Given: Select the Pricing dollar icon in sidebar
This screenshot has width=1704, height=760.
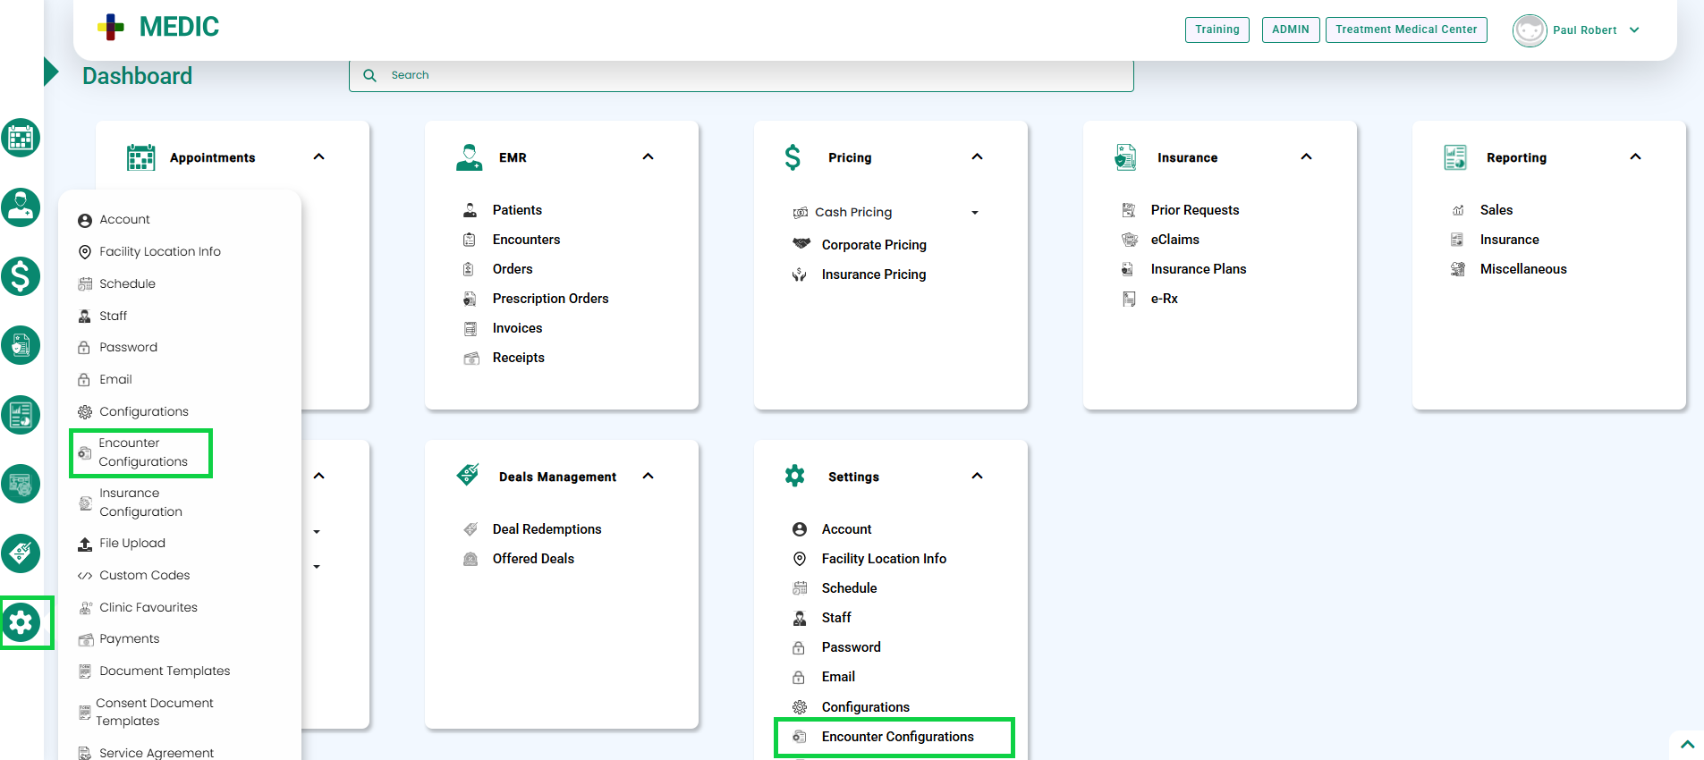Looking at the screenshot, I should 21,276.
